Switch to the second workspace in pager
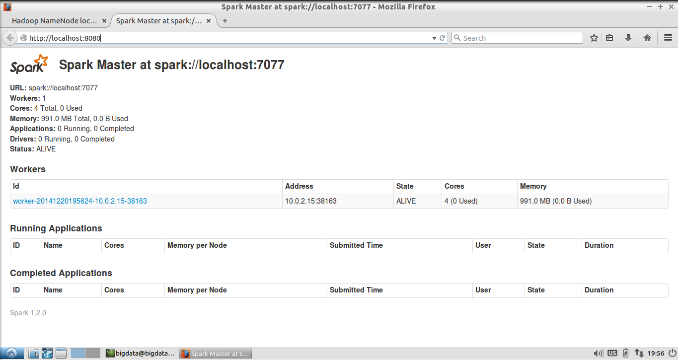 pyautogui.click(x=93, y=354)
